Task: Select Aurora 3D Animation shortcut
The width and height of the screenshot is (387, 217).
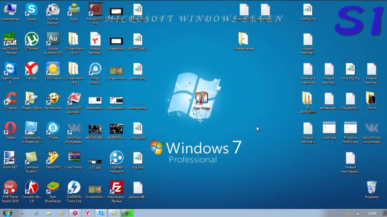Action: (x=74, y=103)
